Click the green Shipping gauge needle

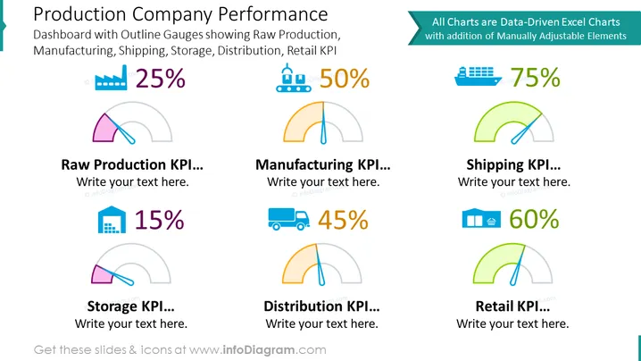(526, 129)
